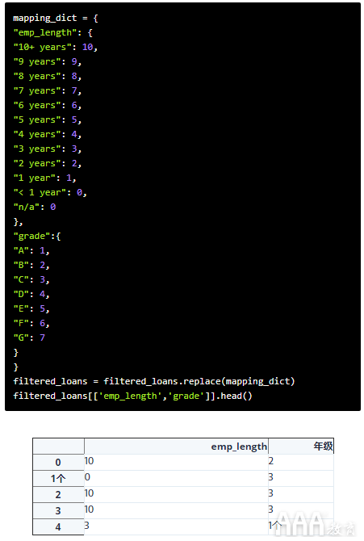Select the "F": 6 grade mapping

pos(31,323)
